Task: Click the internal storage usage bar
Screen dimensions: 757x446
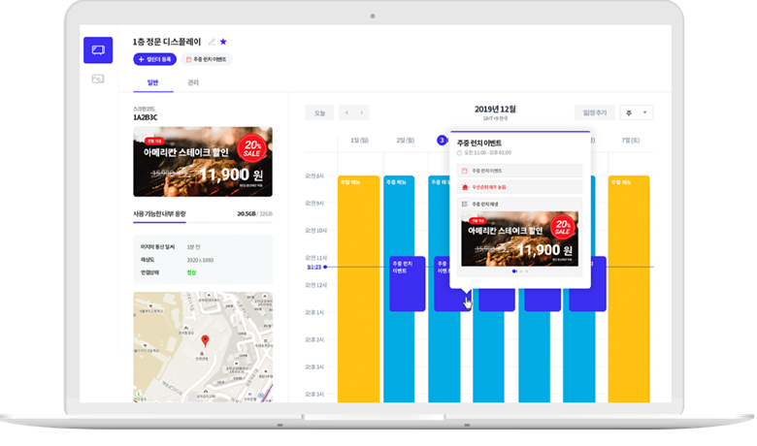Action: (203, 222)
